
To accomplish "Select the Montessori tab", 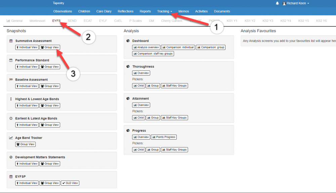I will pyautogui.click(x=37, y=21).
